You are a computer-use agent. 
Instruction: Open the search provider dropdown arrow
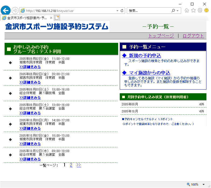[x=178, y=11]
